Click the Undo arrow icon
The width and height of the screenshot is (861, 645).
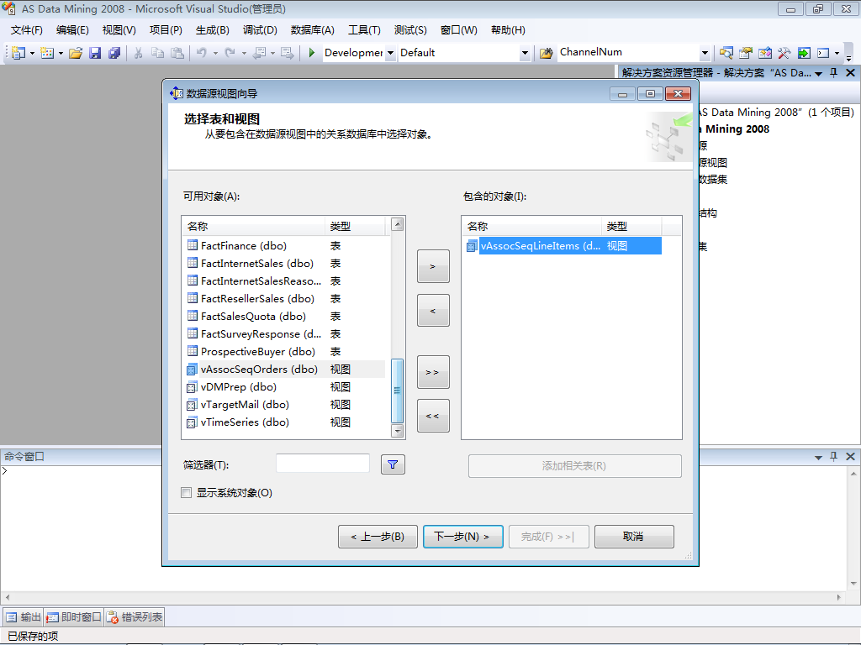tap(202, 53)
